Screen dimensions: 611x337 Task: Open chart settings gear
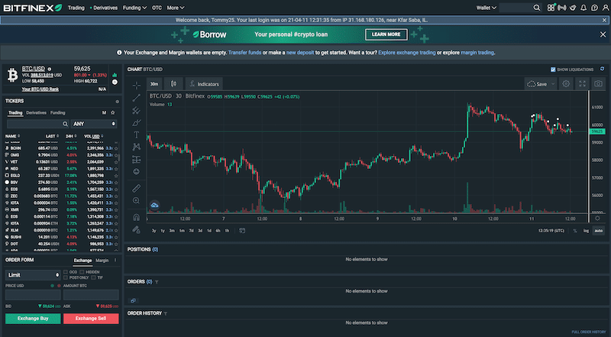point(566,84)
